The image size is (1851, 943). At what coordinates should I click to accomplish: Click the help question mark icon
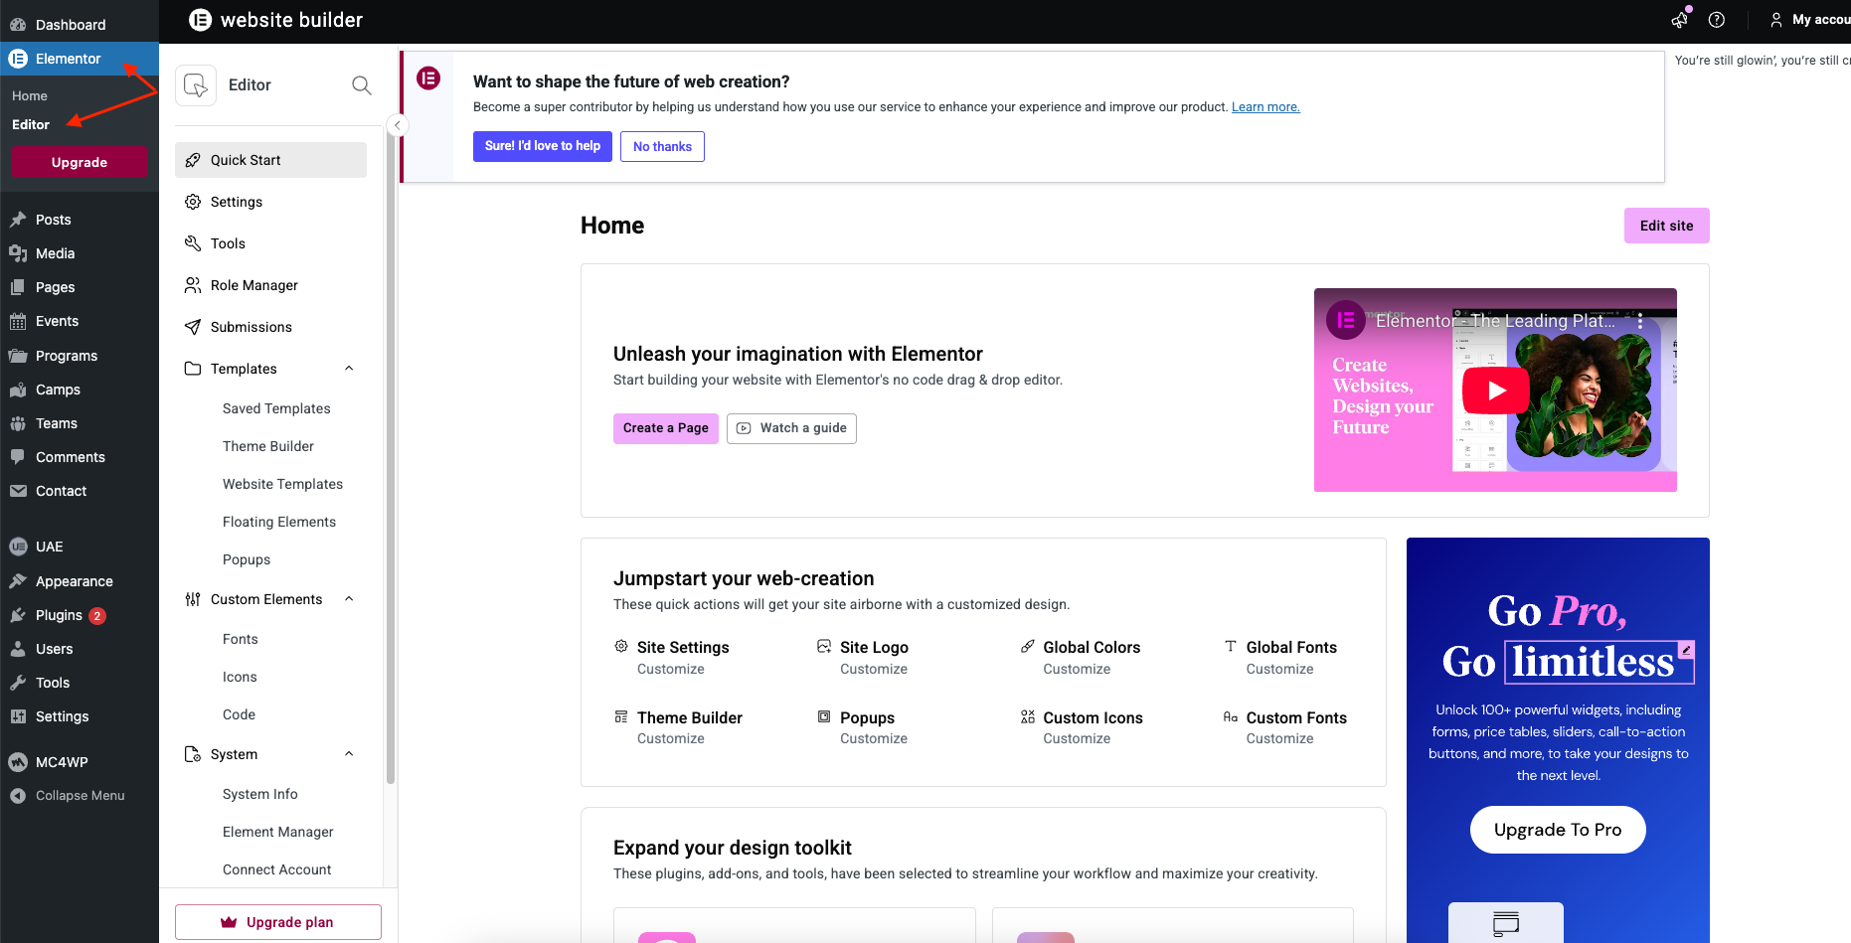pyautogui.click(x=1717, y=20)
